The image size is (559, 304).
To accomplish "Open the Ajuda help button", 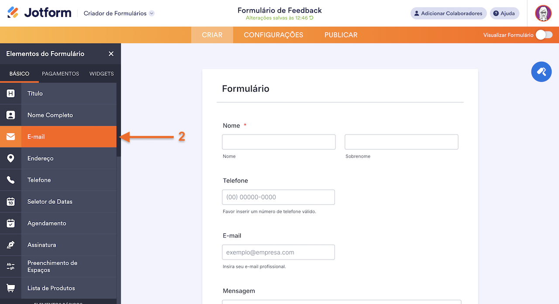I will click(x=504, y=13).
